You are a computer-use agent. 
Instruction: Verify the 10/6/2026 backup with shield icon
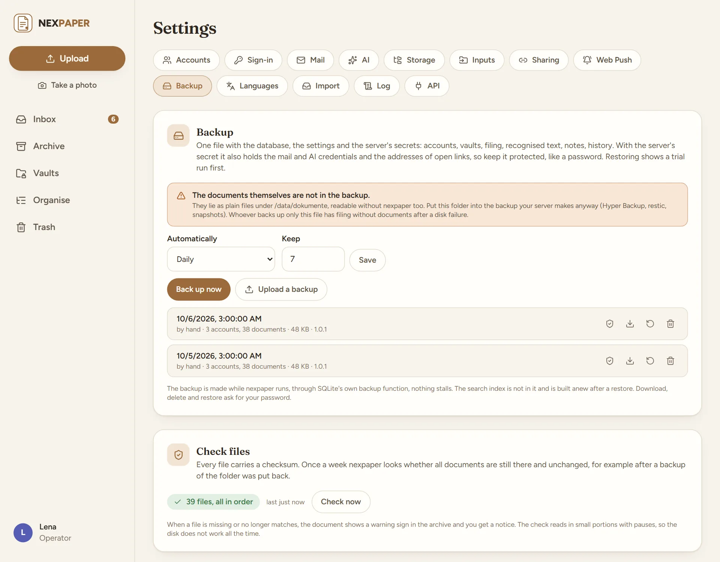(610, 324)
